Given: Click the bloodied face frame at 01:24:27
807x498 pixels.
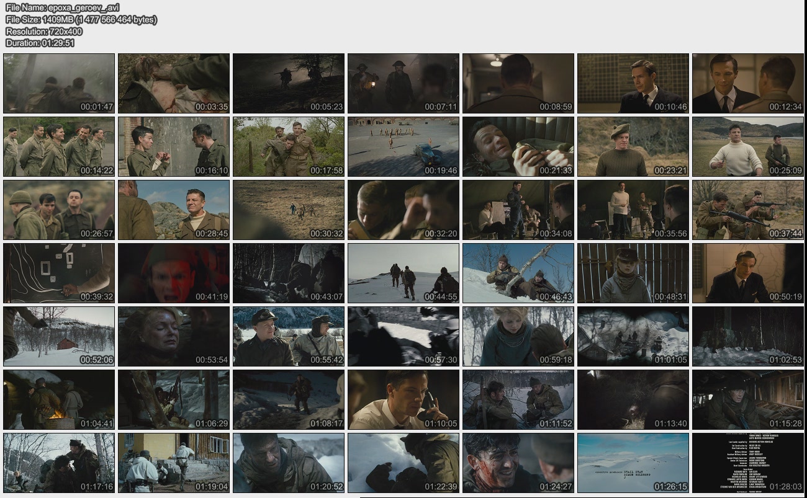Looking at the screenshot, I should (x=518, y=463).
